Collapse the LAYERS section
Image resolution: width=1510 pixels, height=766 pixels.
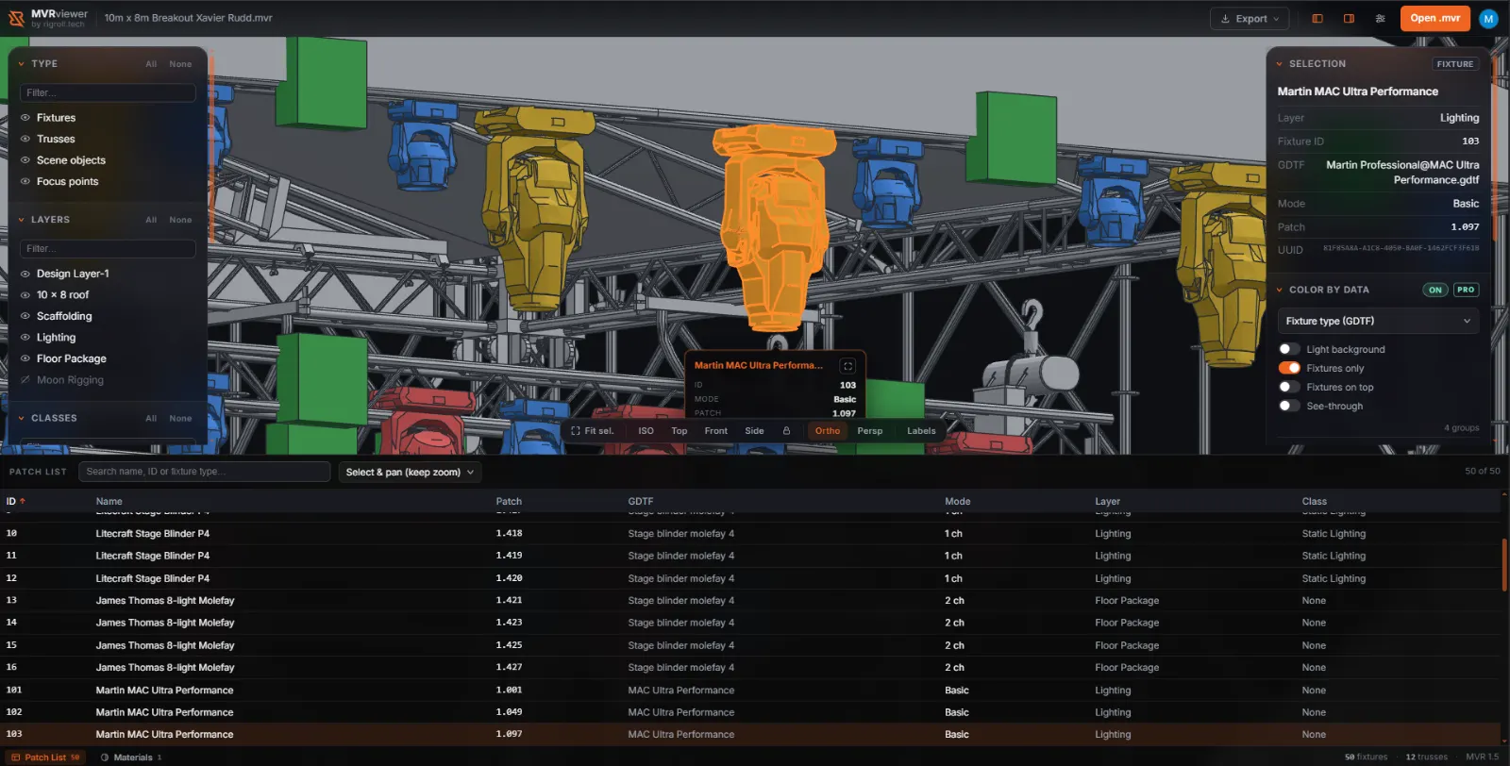[x=21, y=220]
